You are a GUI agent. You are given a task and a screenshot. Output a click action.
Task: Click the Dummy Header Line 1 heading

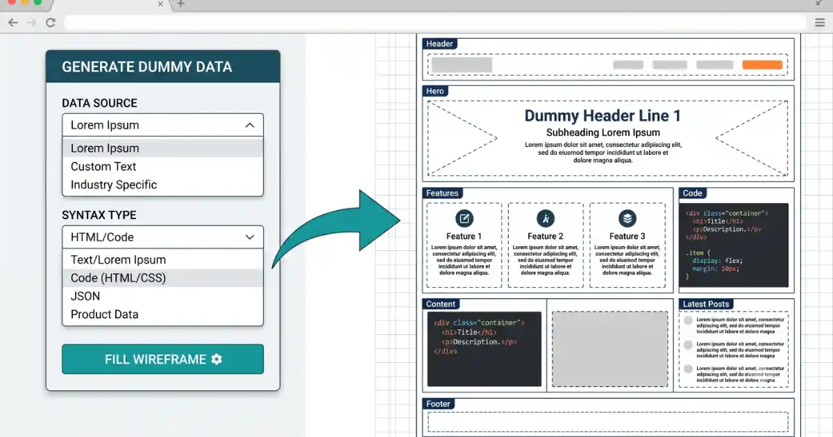tap(603, 116)
